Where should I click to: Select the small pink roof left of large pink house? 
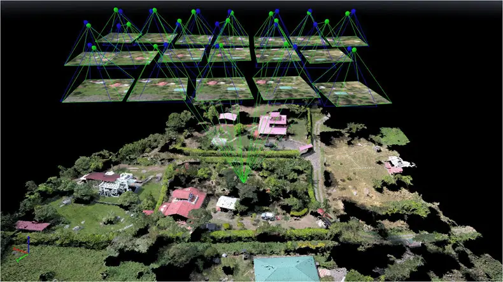tap(228, 117)
